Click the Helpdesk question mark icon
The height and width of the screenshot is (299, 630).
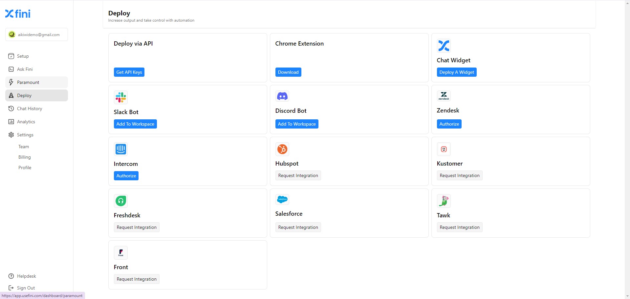tap(11, 276)
